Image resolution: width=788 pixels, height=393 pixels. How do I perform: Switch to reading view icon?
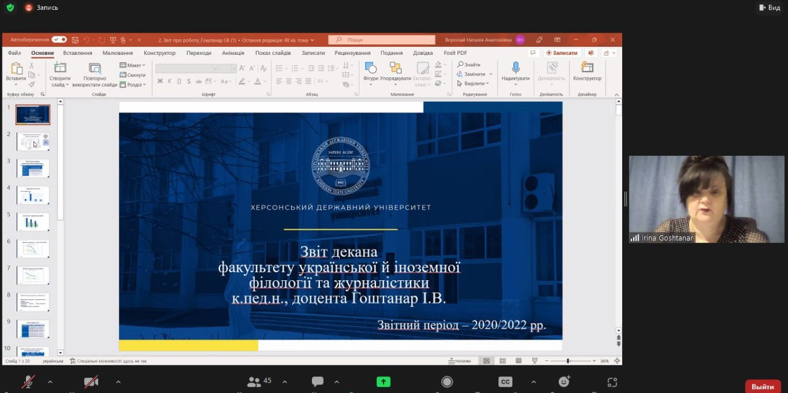click(x=519, y=361)
